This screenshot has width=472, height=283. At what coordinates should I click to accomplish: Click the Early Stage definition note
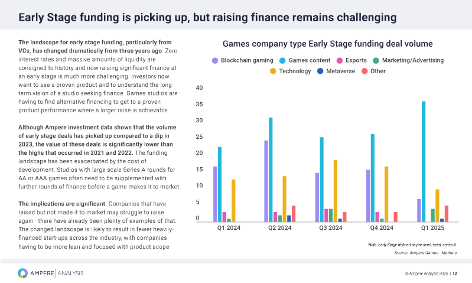pyautogui.click(x=412, y=244)
